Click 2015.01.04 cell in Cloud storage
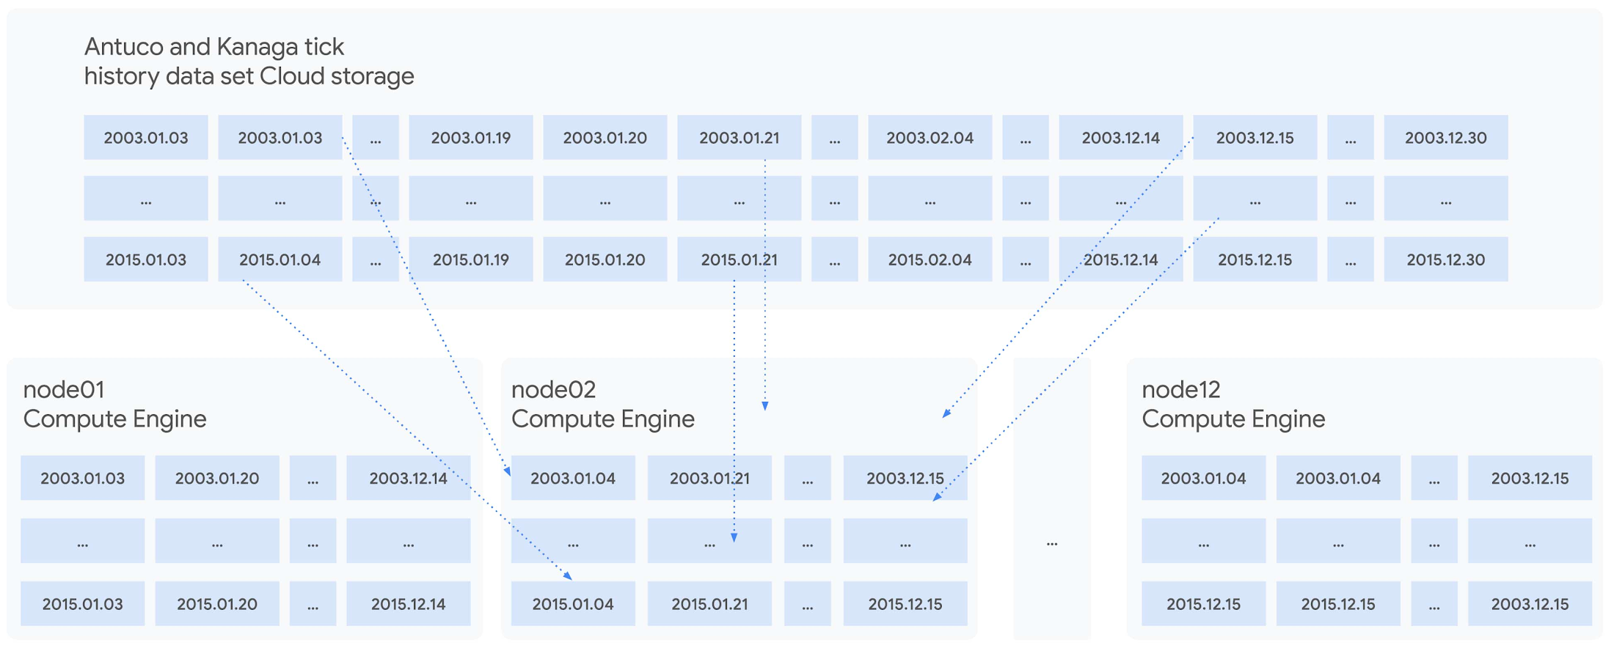The width and height of the screenshot is (1614, 648). (280, 259)
